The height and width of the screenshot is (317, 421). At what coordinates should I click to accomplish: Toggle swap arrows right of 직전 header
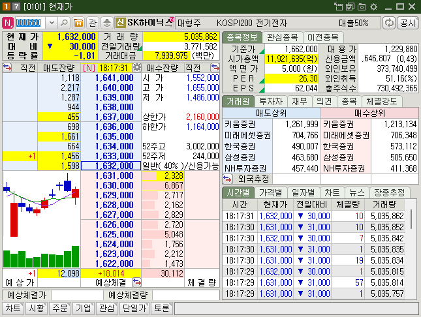(215, 68)
